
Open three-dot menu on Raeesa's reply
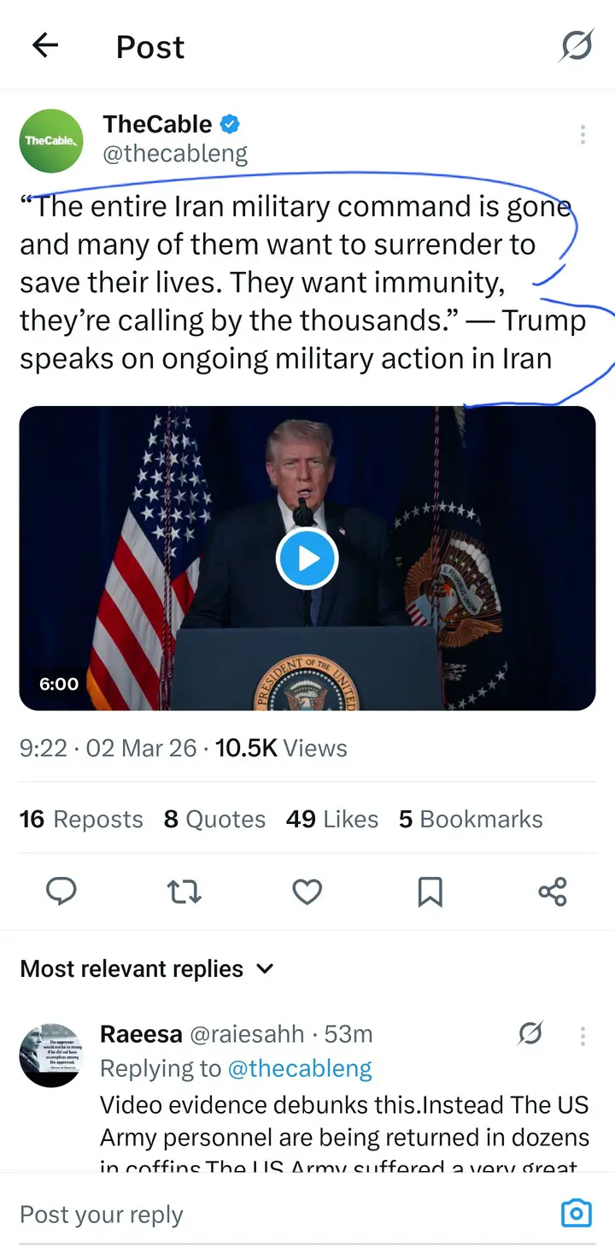pyautogui.click(x=583, y=1036)
